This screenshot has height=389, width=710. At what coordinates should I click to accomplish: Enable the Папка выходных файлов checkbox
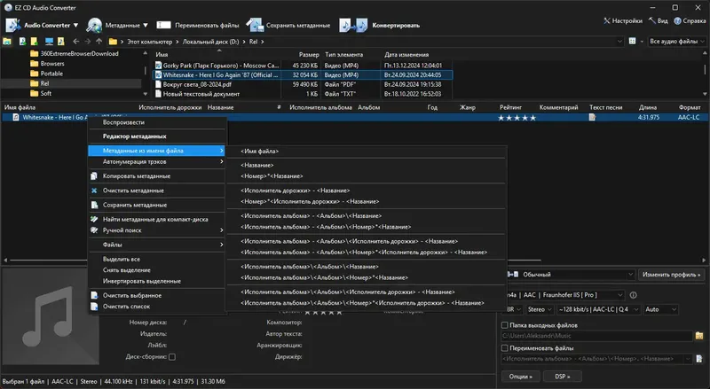[x=505, y=324]
